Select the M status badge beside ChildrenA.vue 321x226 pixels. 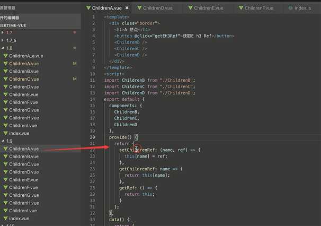(75, 64)
